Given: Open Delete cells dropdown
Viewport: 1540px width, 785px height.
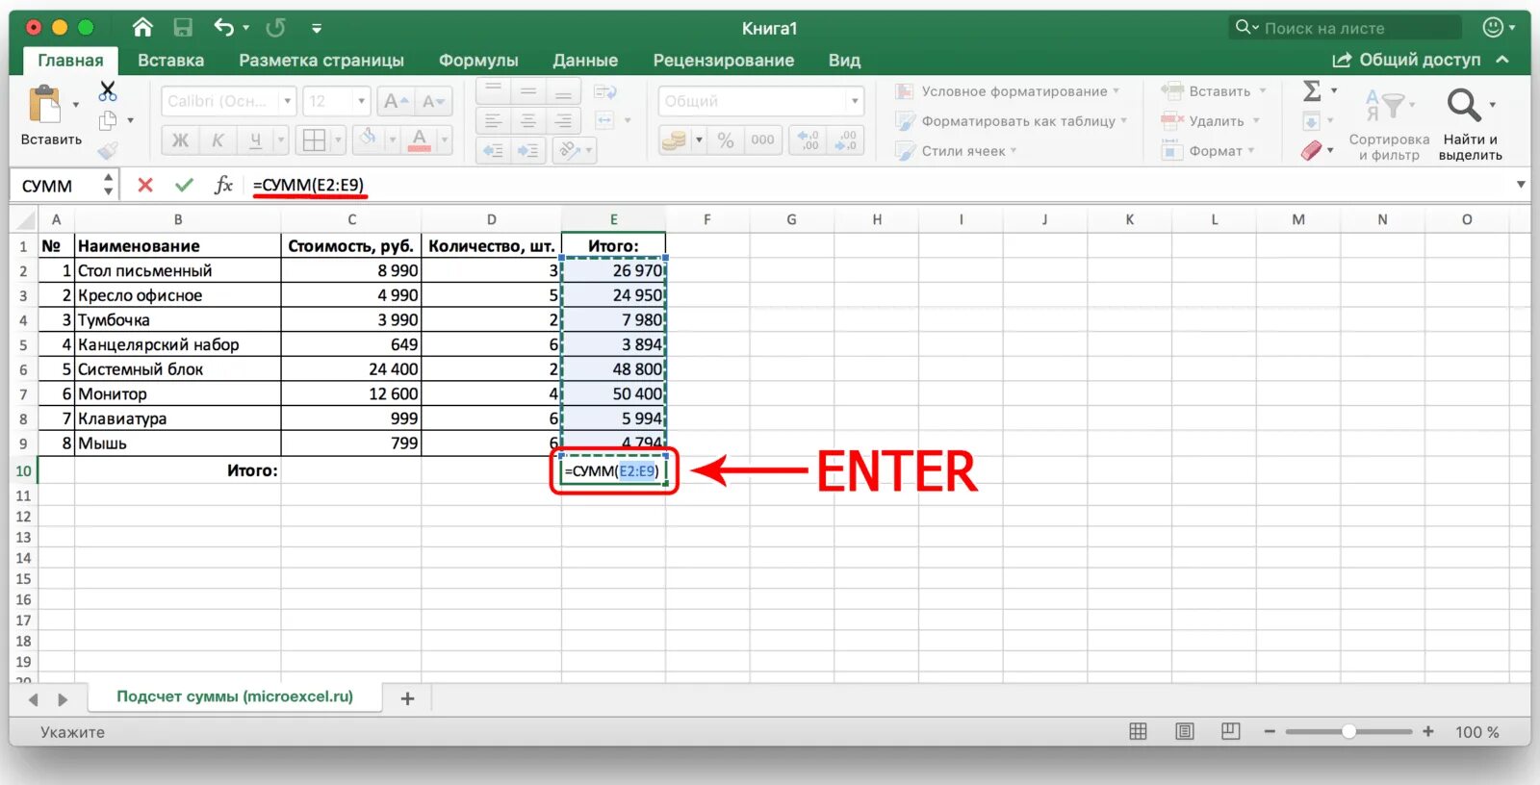Looking at the screenshot, I should [x=1256, y=121].
